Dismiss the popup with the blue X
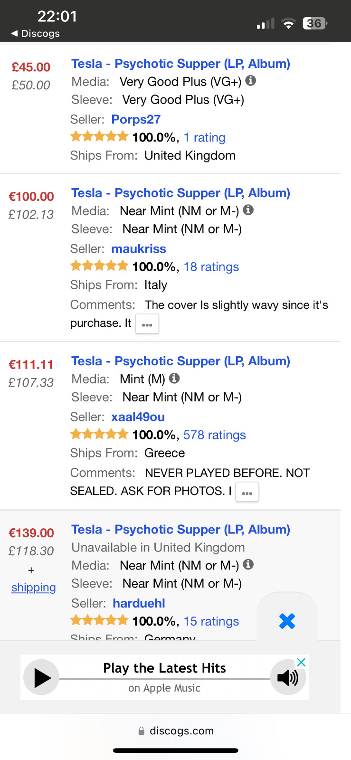This screenshot has width=351, height=760. [x=287, y=621]
